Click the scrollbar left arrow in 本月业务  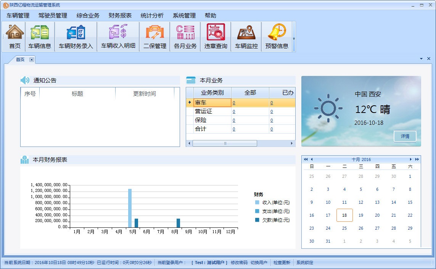click(189, 143)
